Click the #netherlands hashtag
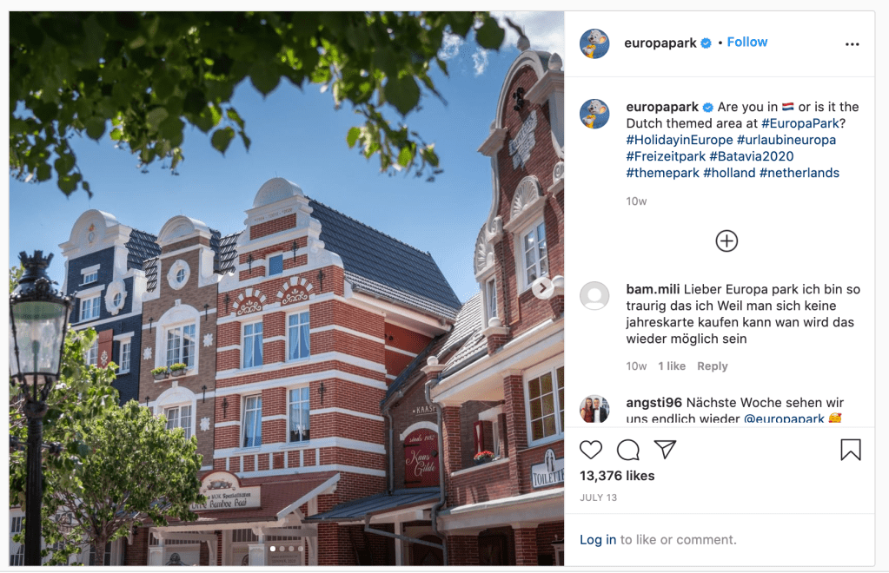This screenshot has width=889, height=573. [x=799, y=173]
